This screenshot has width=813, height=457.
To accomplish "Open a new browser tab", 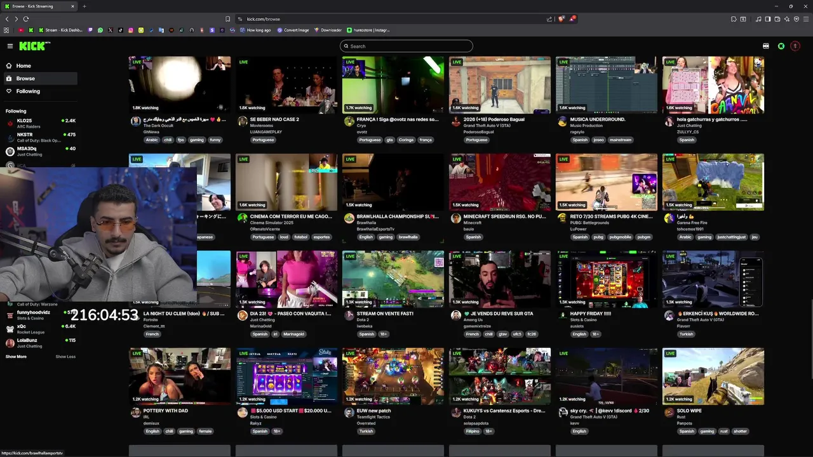I will [x=84, y=6].
